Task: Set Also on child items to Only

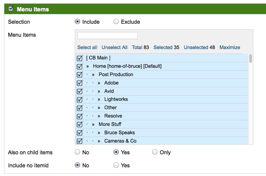Action: click(155, 152)
